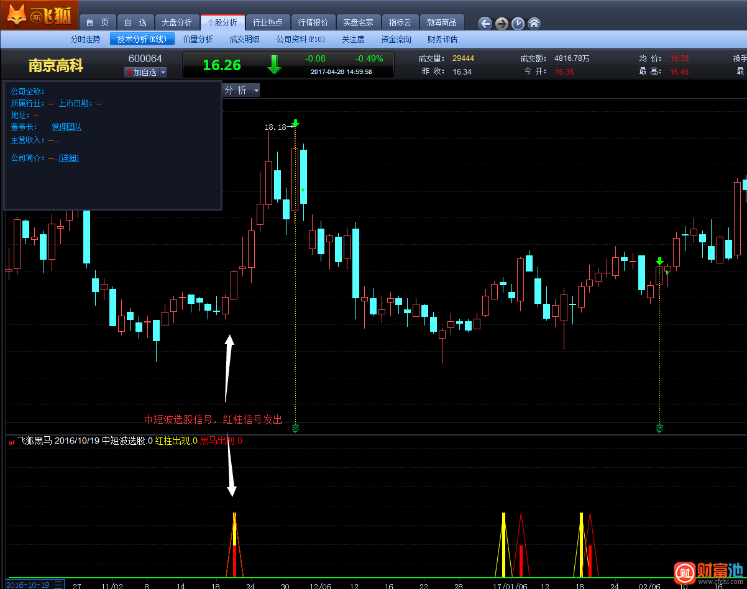Image resolution: width=747 pixels, height=589 pixels.
Task: Click the stock code 600064
Action: click(145, 58)
